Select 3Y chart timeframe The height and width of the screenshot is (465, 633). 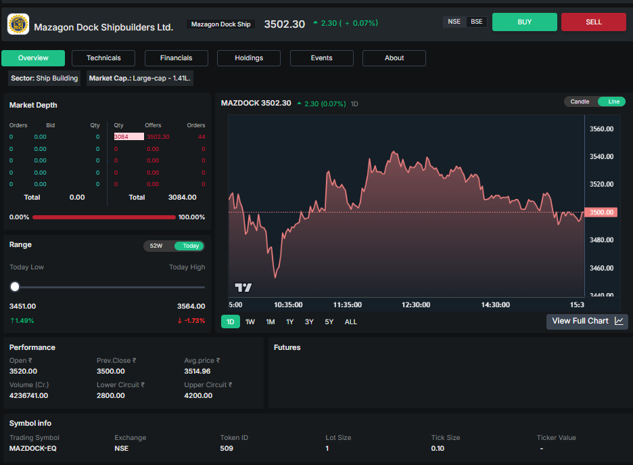[x=309, y=322]
